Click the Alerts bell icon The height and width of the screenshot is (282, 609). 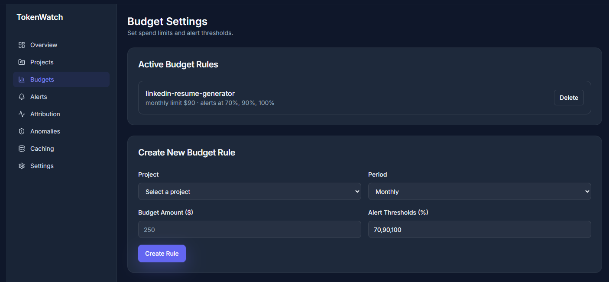click(x=22, y=97)
